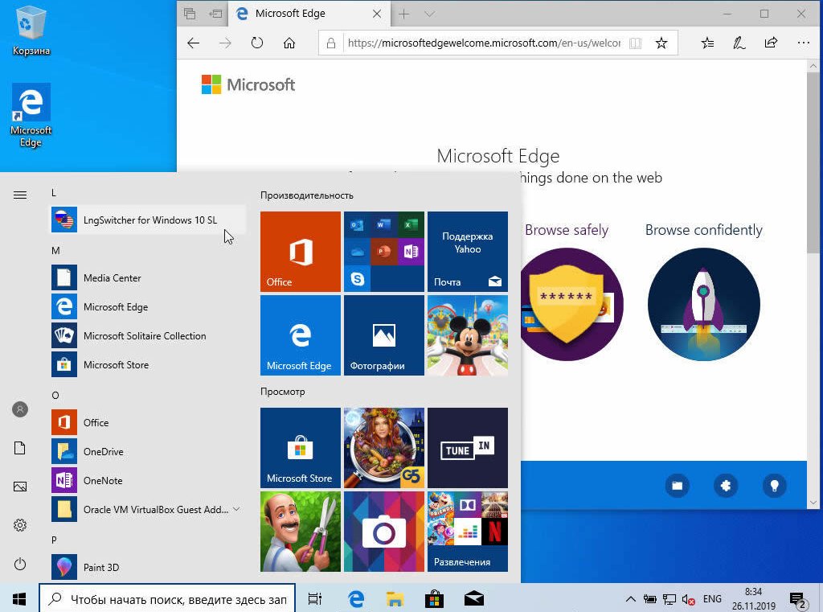This screenshot has height=612, width=823.
Task: Show hidden system tray icons
Action: coord(631,599)
